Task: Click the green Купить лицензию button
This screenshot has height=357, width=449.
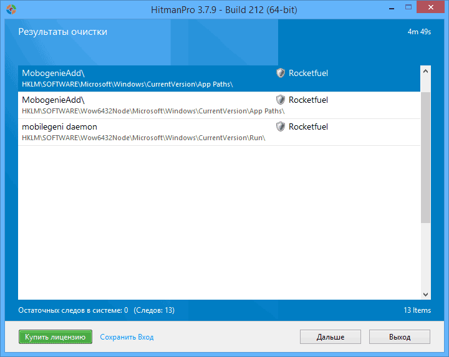Action: click(56, 336)
